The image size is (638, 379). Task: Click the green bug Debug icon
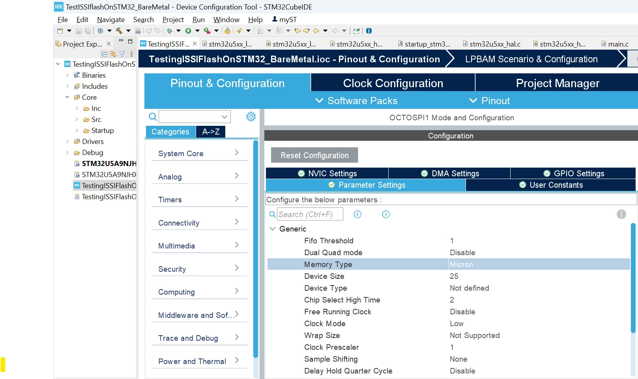coord(170,31)
